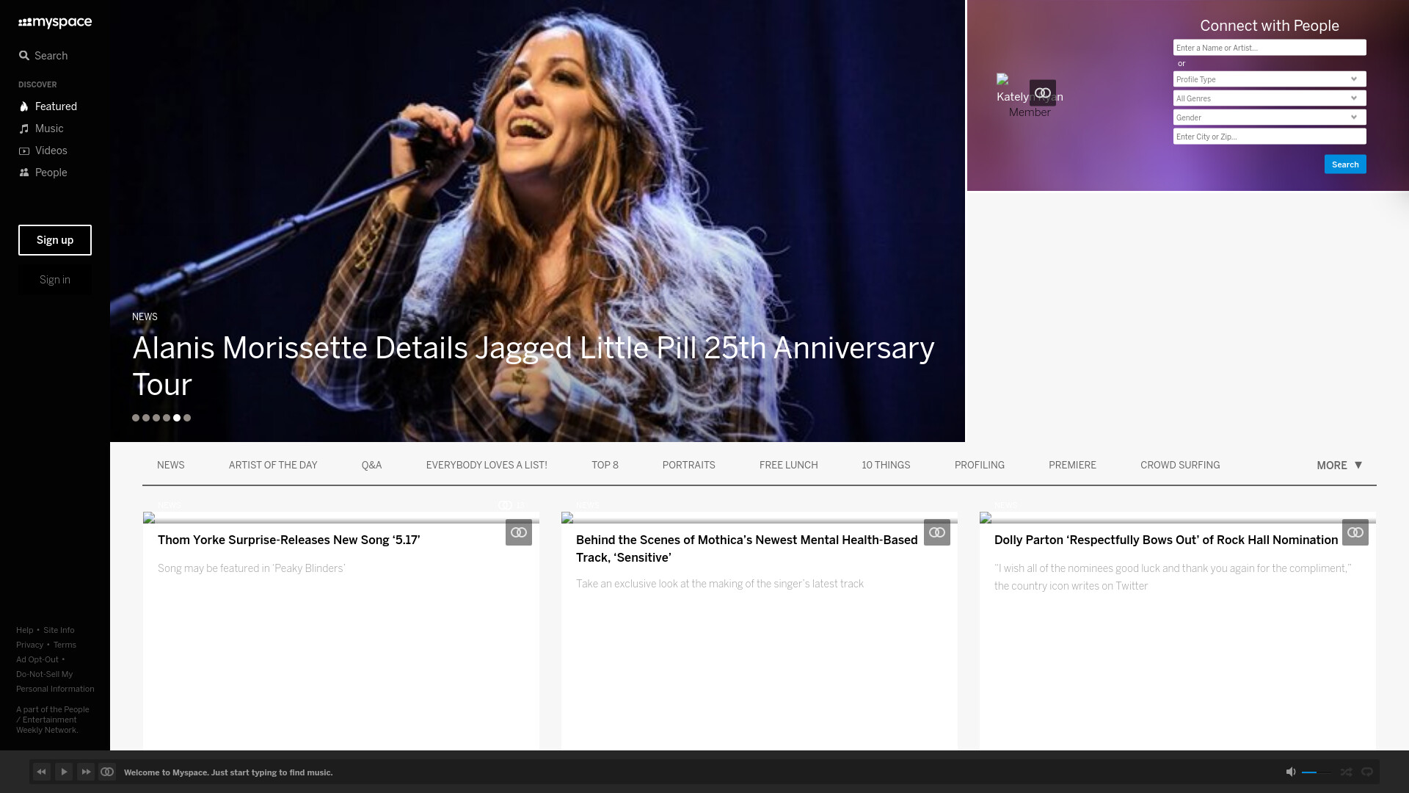Click connect icon in player bar
Image resolution: width=1409 pixels, height=793 pixels.
click(x=107, y=772)
